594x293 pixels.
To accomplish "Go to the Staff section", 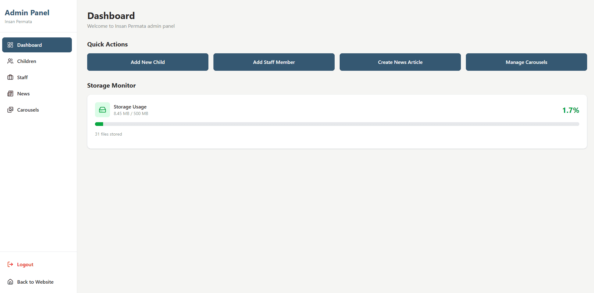I will pos(22,77).
